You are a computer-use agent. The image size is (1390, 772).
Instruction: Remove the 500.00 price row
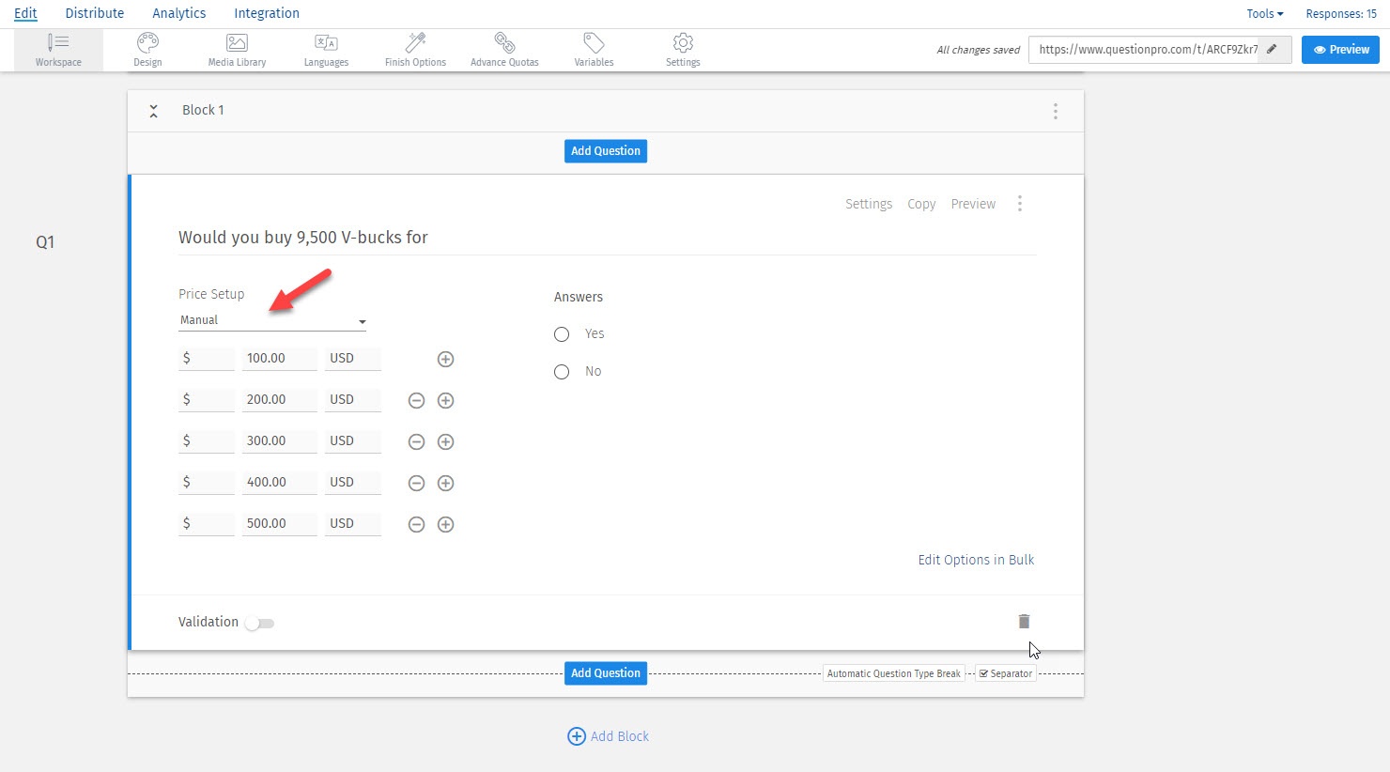pos(416,524)
